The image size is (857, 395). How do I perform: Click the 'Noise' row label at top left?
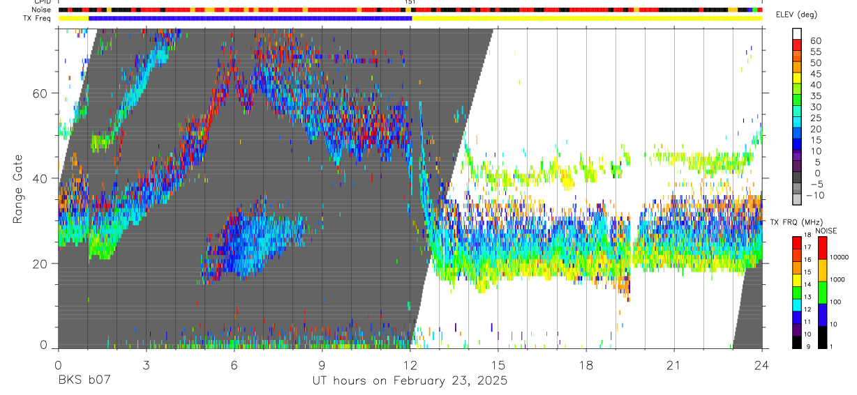[x=41, y=10]
